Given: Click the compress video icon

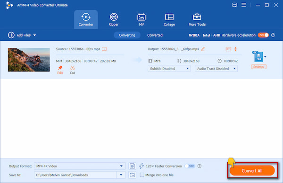Looking at the screenshot, I should point(235,49).
